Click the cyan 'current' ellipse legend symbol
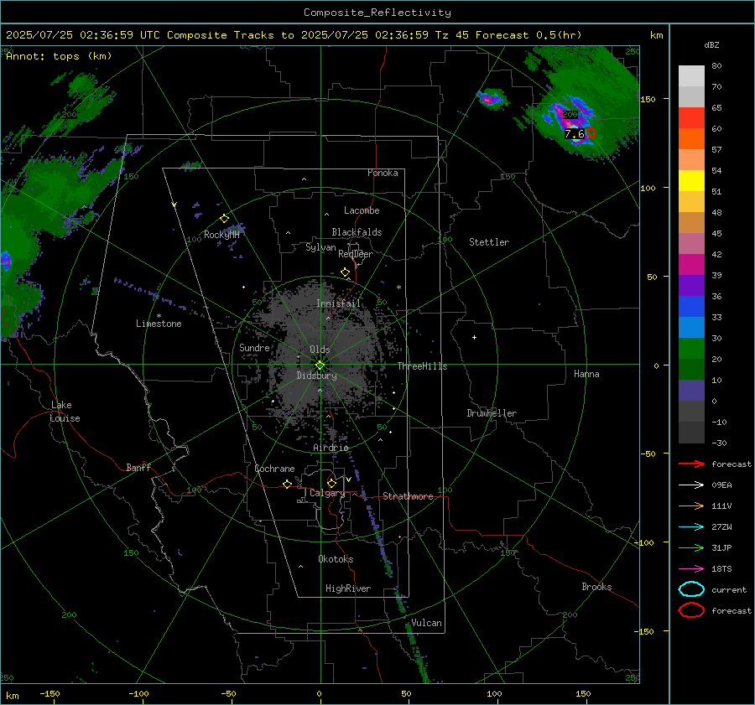755x705 pixels. click(x=691, y=589)
